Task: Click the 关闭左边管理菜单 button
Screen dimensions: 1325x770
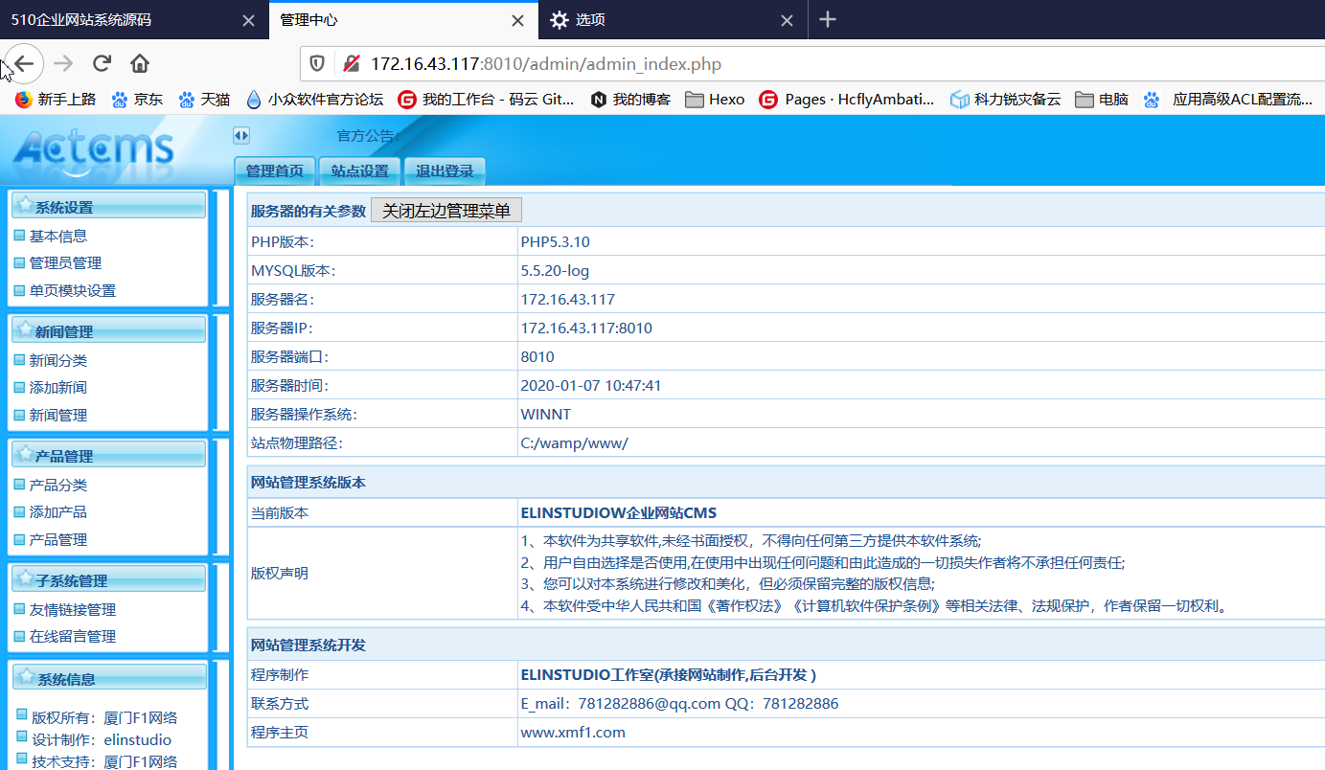Action: (446, 211)
